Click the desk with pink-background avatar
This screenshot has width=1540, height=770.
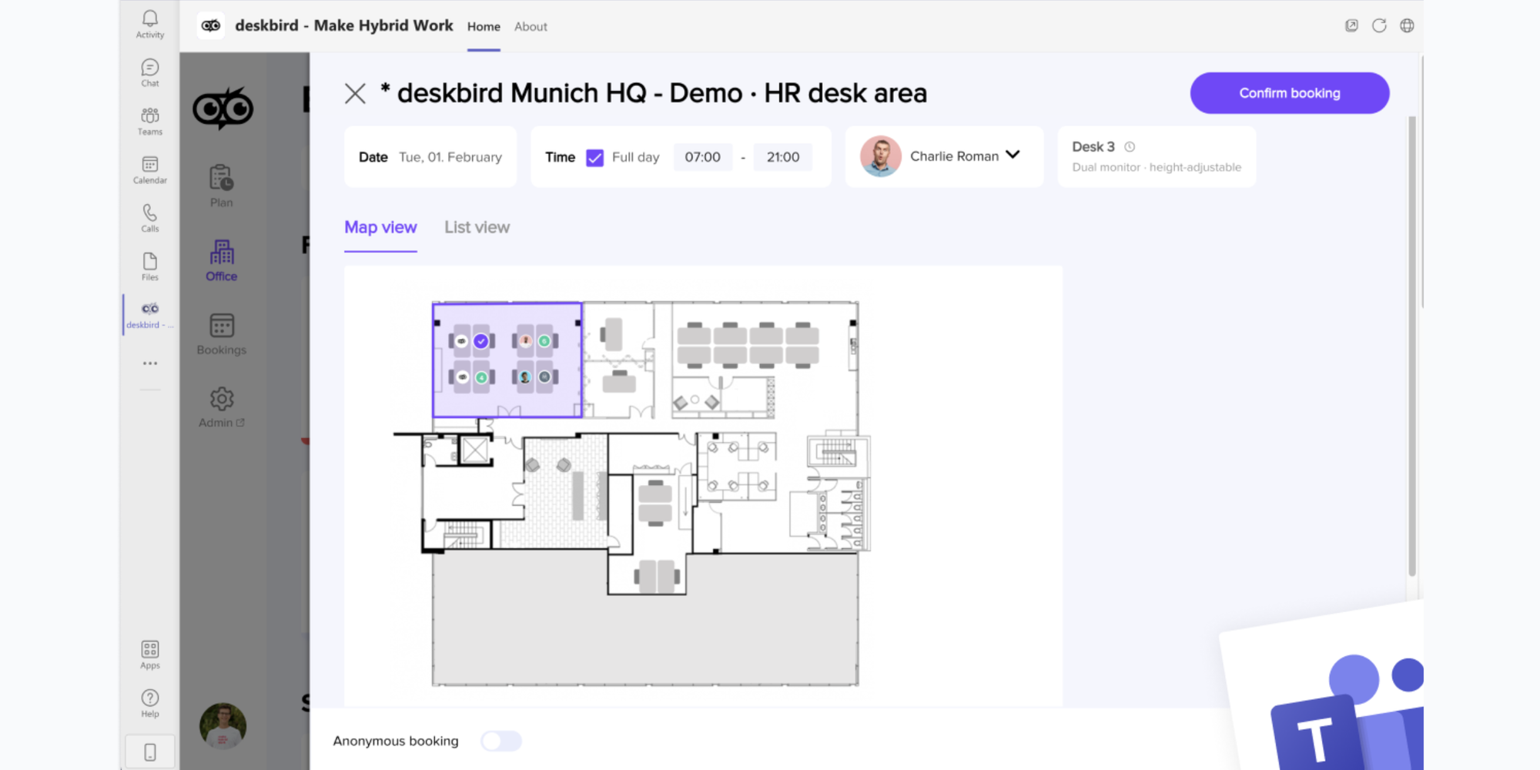click(x=526, y=341)
